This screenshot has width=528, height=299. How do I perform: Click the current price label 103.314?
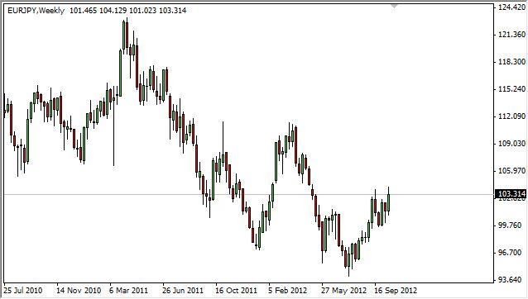[511, 194]
